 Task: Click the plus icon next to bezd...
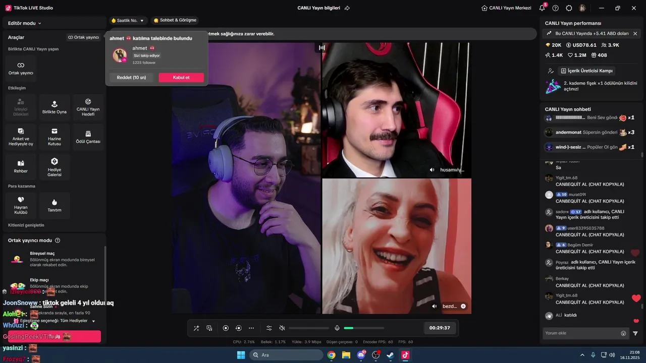(x=463, y=306)
